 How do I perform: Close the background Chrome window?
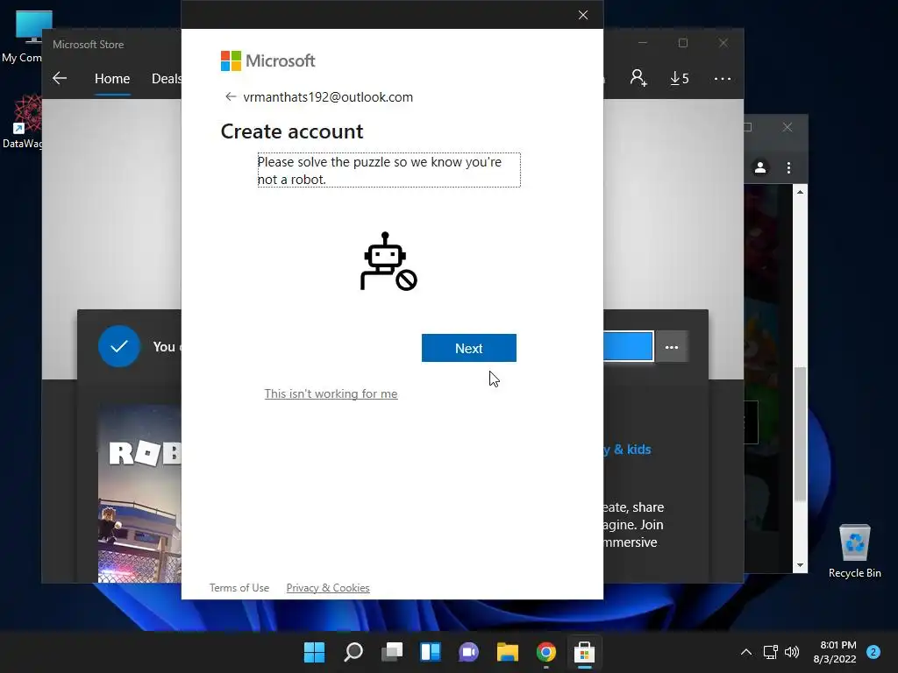(x=788, y=127)
